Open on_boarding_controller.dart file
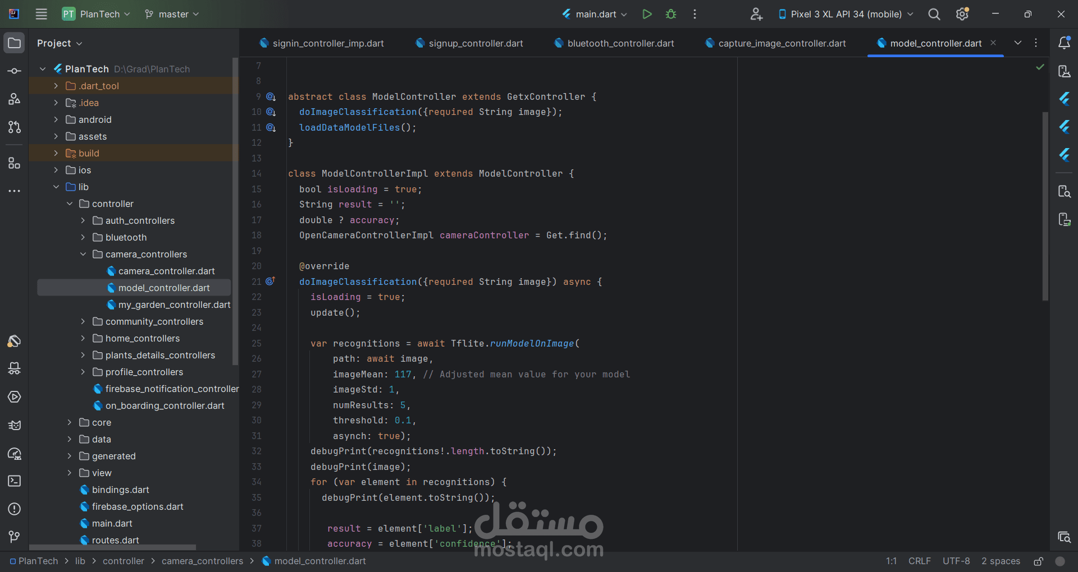The image size is (1078, 572). coord(159,405)
